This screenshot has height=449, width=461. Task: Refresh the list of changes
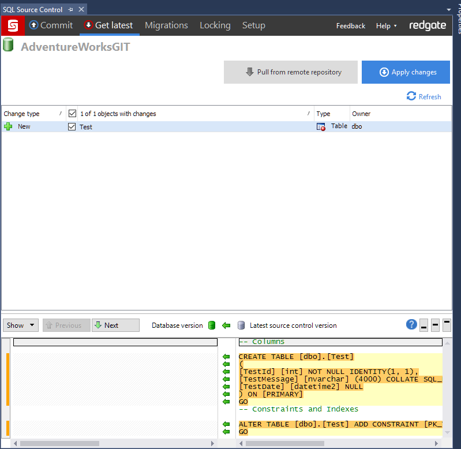tap(423, 96)
